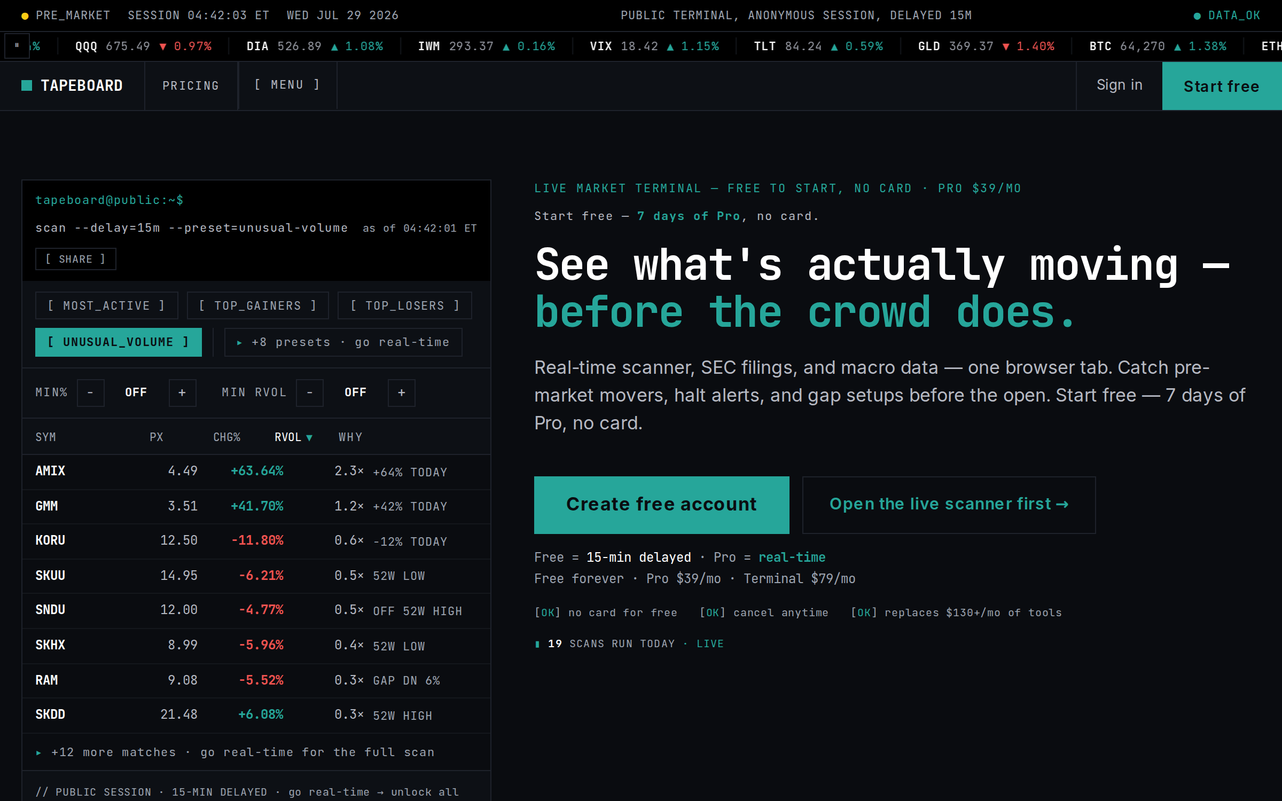Increase MIN RVOL with plus button
The image size is (1282, 801).
click(x=401, y=392)
